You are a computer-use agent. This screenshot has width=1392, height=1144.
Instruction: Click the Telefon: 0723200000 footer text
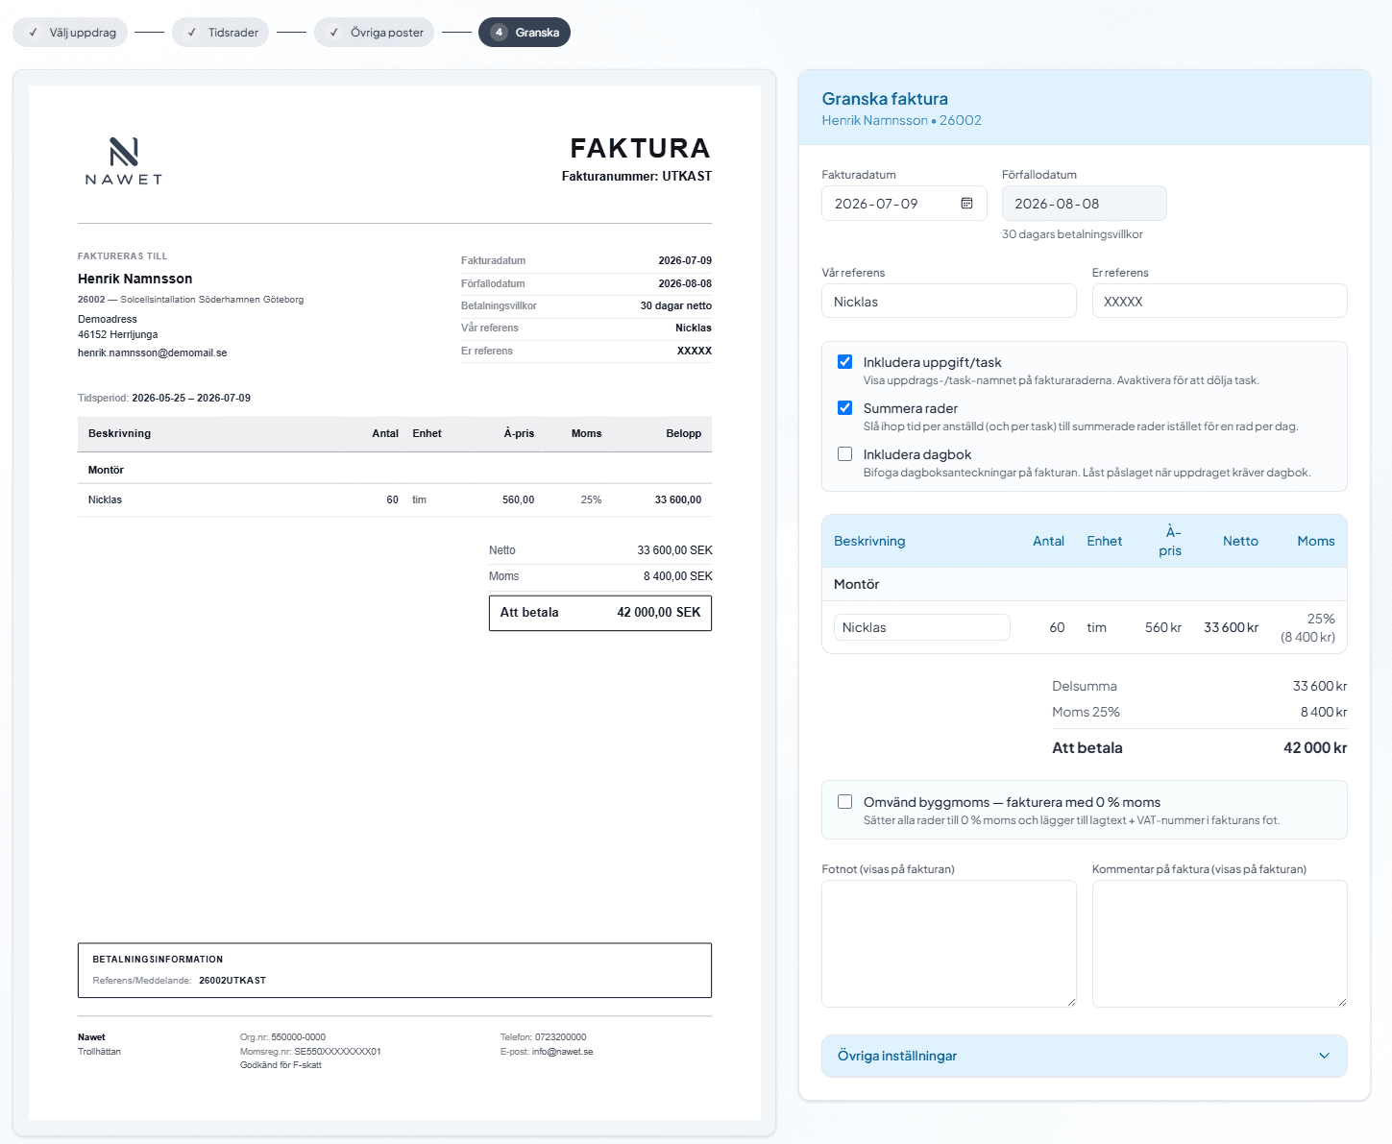coord(543,1037)
